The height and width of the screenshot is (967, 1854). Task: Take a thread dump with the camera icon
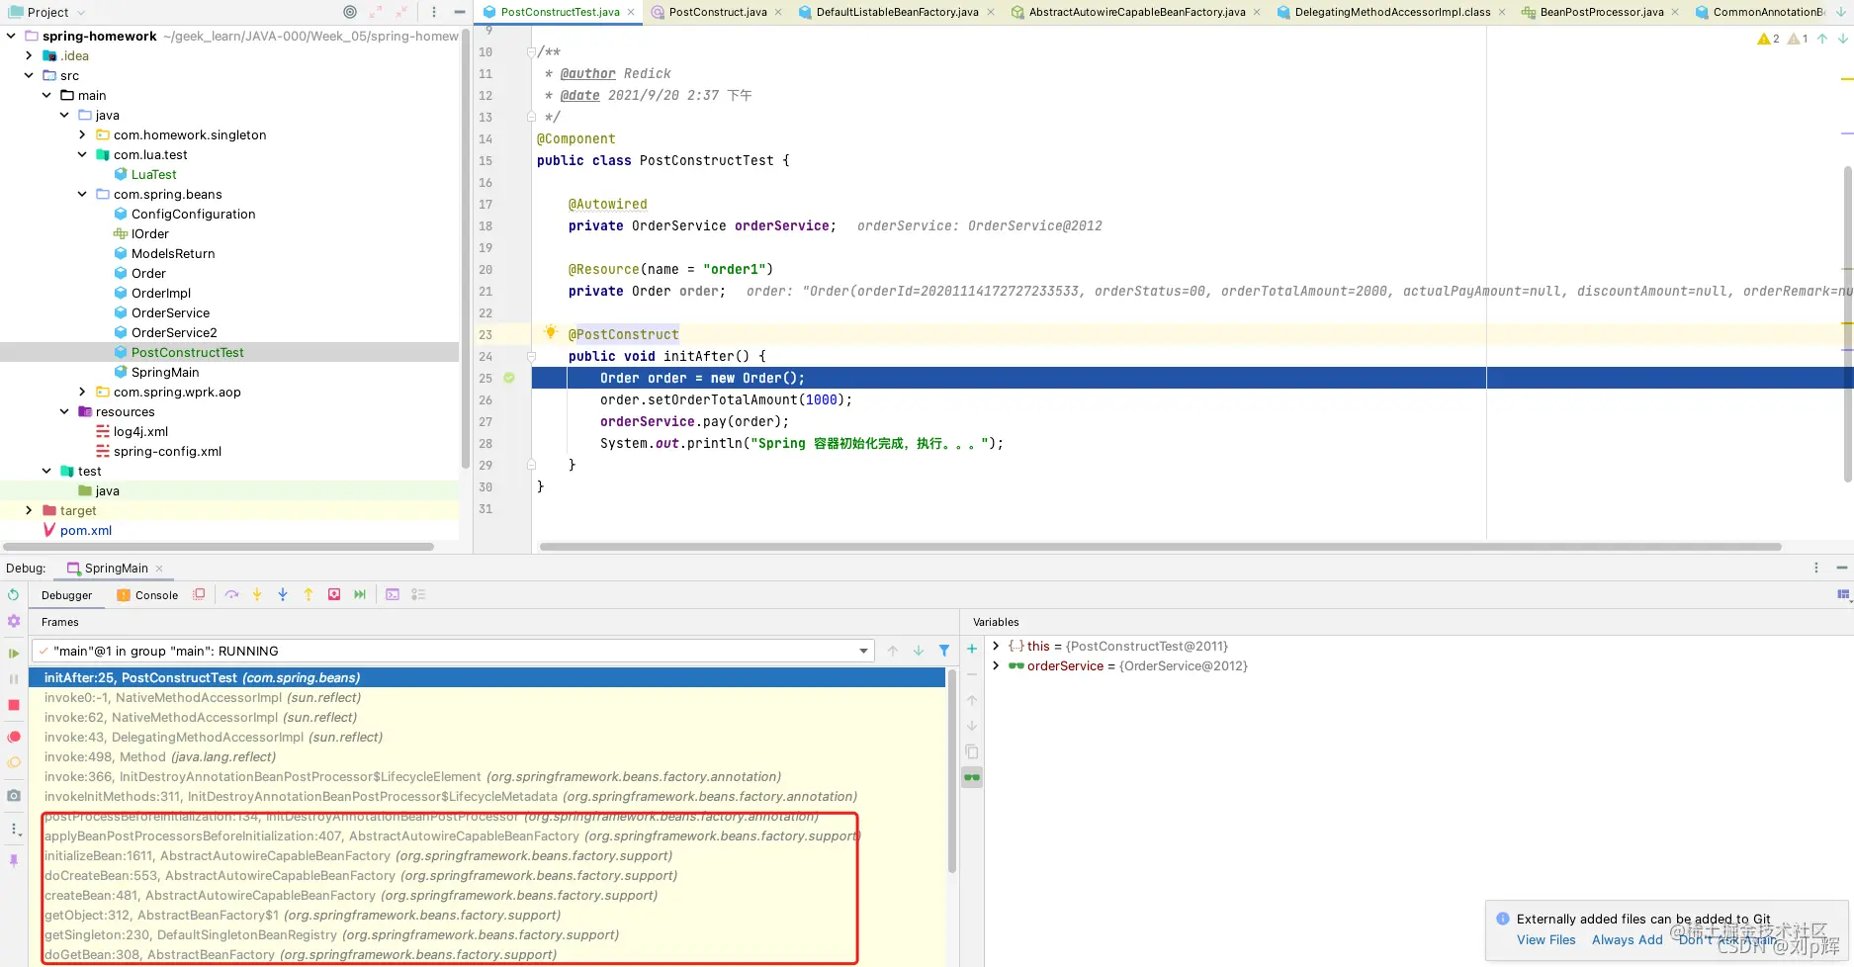[x=13, y=795]
